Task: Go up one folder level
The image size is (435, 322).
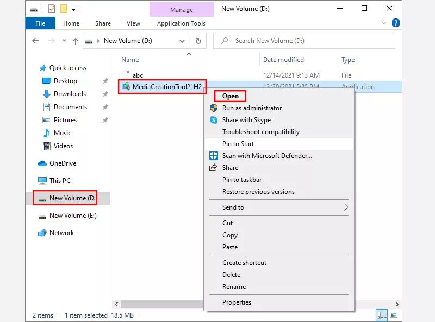Action: click(x=76, y=41)
